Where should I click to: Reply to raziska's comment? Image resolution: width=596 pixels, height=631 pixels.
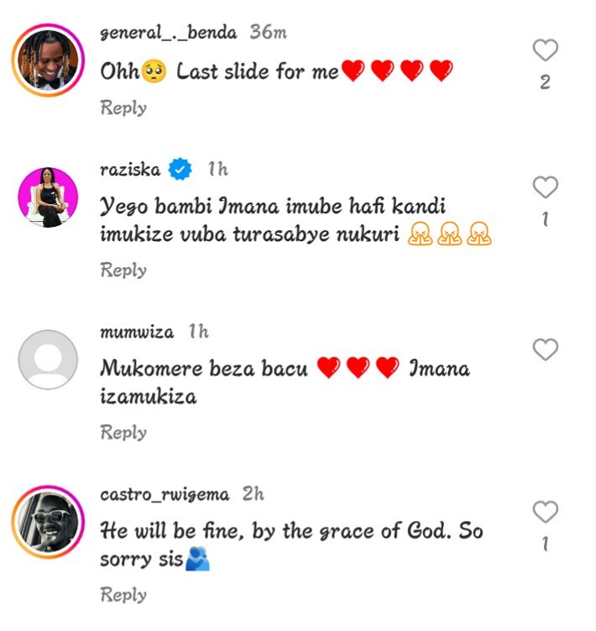tap(123, 270)
